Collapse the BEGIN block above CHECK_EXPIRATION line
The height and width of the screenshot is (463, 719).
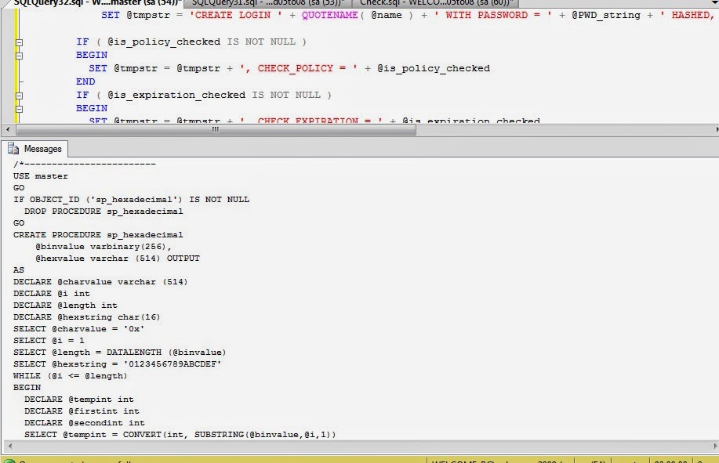pyautogui.click(x=20, y=109)
